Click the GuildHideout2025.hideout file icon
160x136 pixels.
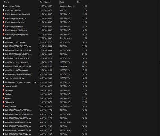pyautogui.click(x=4, y=42)
